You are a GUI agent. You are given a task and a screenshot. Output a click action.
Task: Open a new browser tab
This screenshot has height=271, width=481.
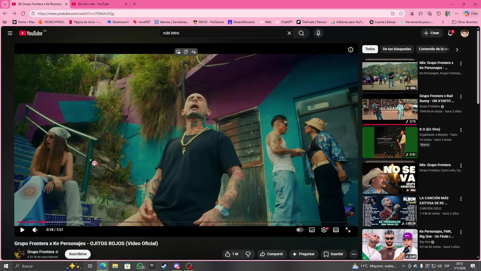pos(135,4)
